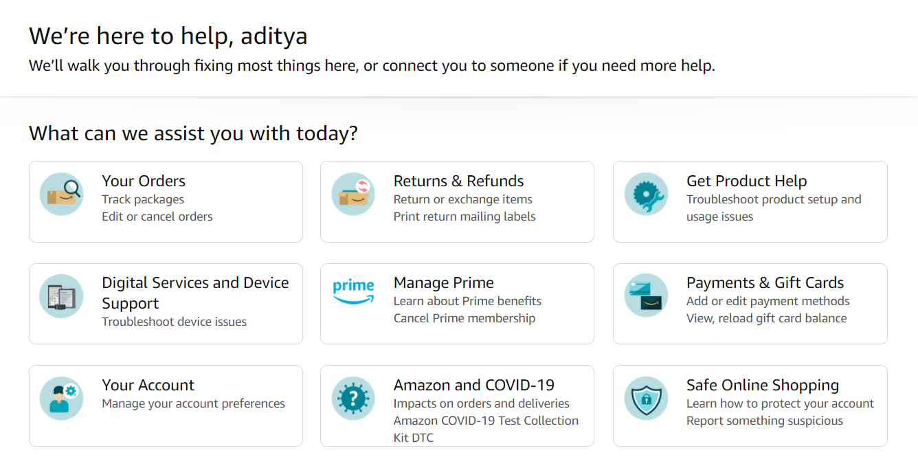Select the Get Product Help heading
This screenshot has width=918, height=466.
pyautogui.click(x=746, y=181)
